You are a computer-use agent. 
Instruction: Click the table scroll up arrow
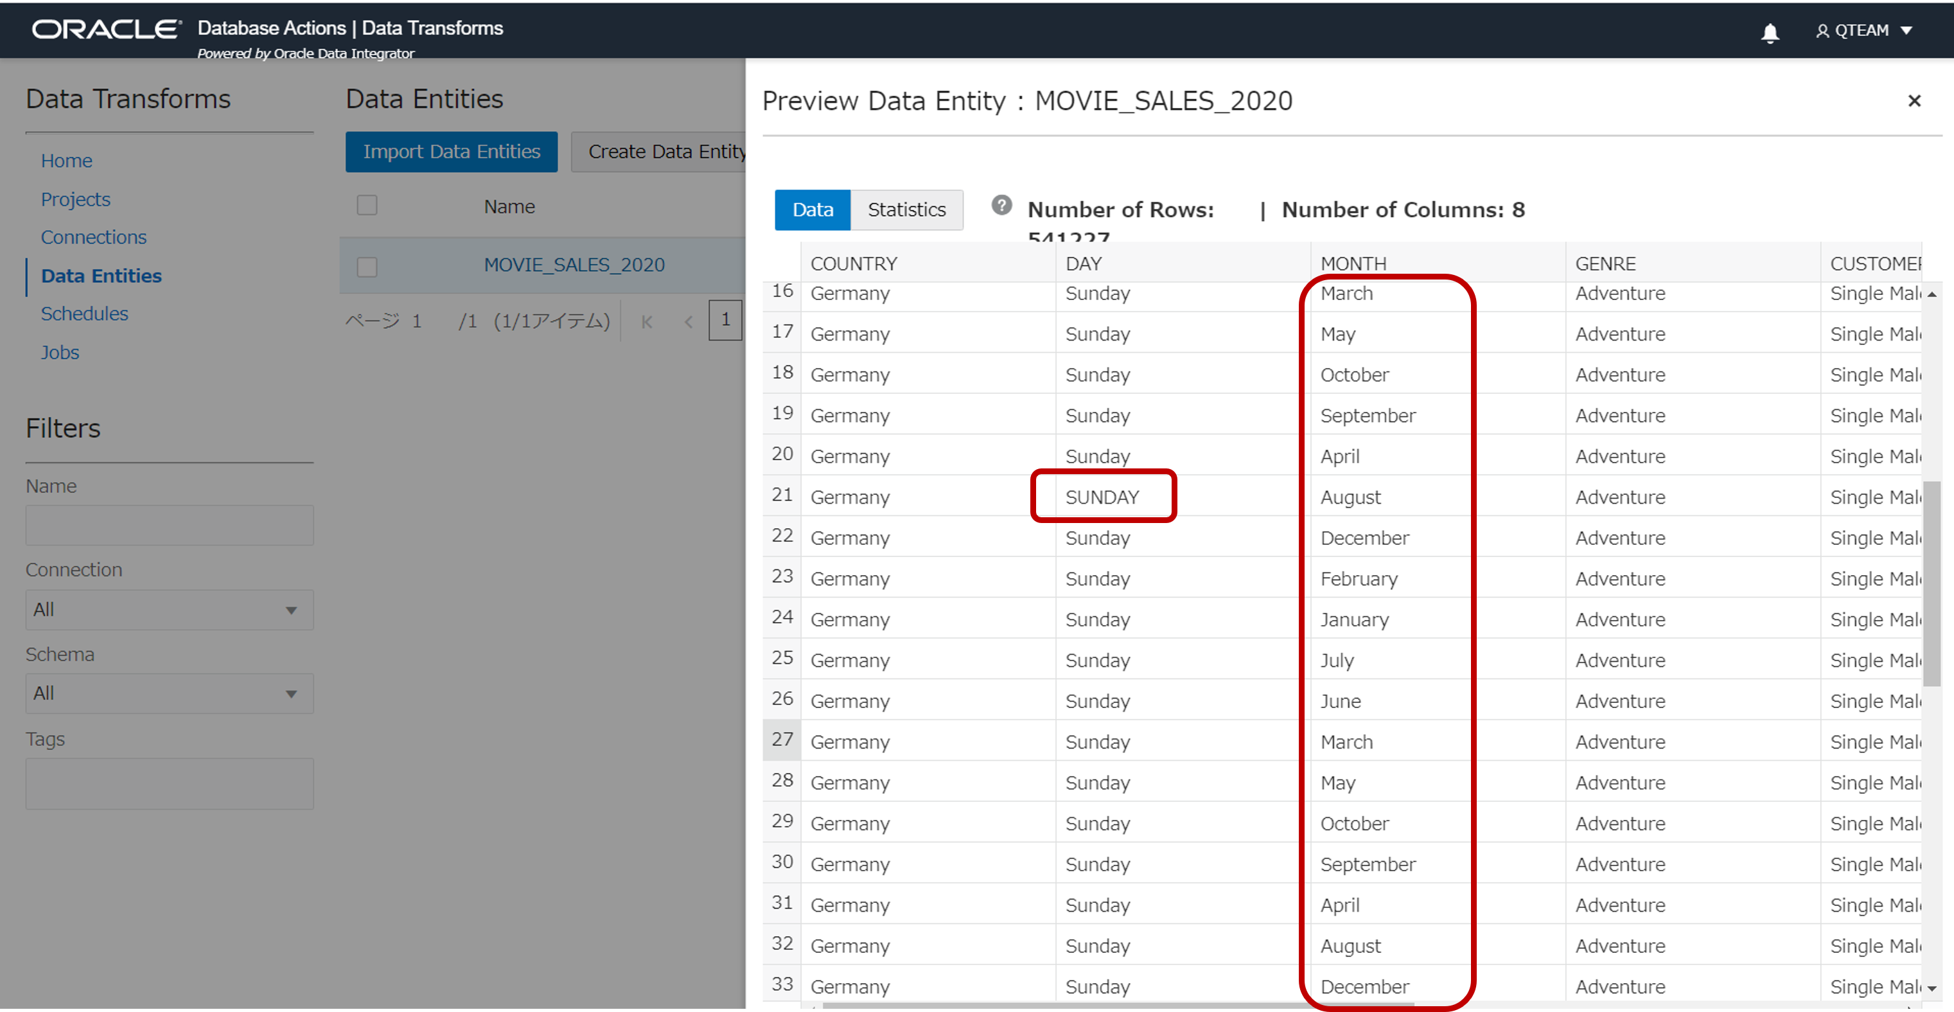click(1932, 294)
